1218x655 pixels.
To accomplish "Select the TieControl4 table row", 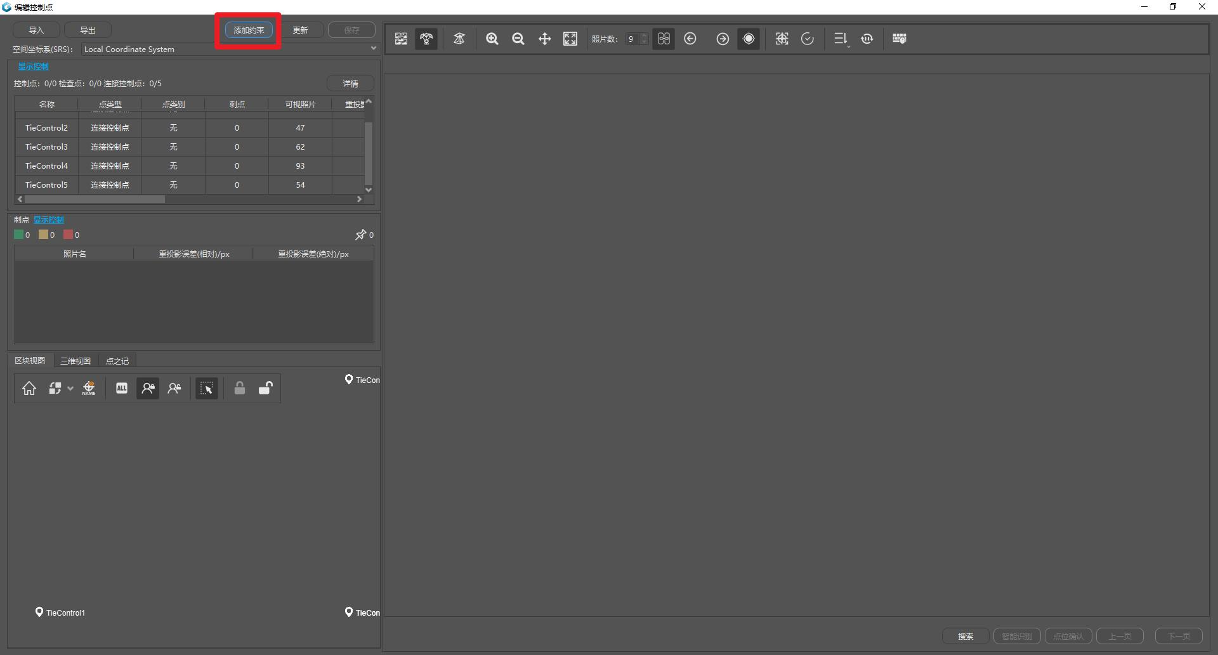I will 189,165.
